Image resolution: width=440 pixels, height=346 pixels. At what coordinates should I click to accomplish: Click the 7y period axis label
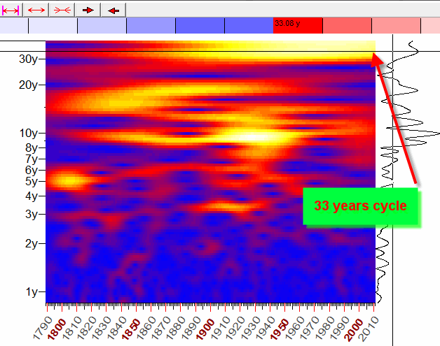click(x=31, y=159)
